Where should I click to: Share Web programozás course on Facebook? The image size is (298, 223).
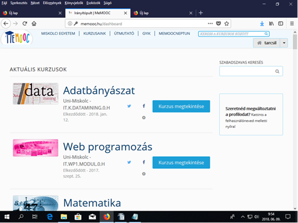click(144, 162)
